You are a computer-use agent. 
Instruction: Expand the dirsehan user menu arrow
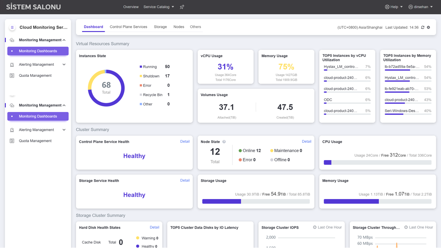(x=431, y=7)
